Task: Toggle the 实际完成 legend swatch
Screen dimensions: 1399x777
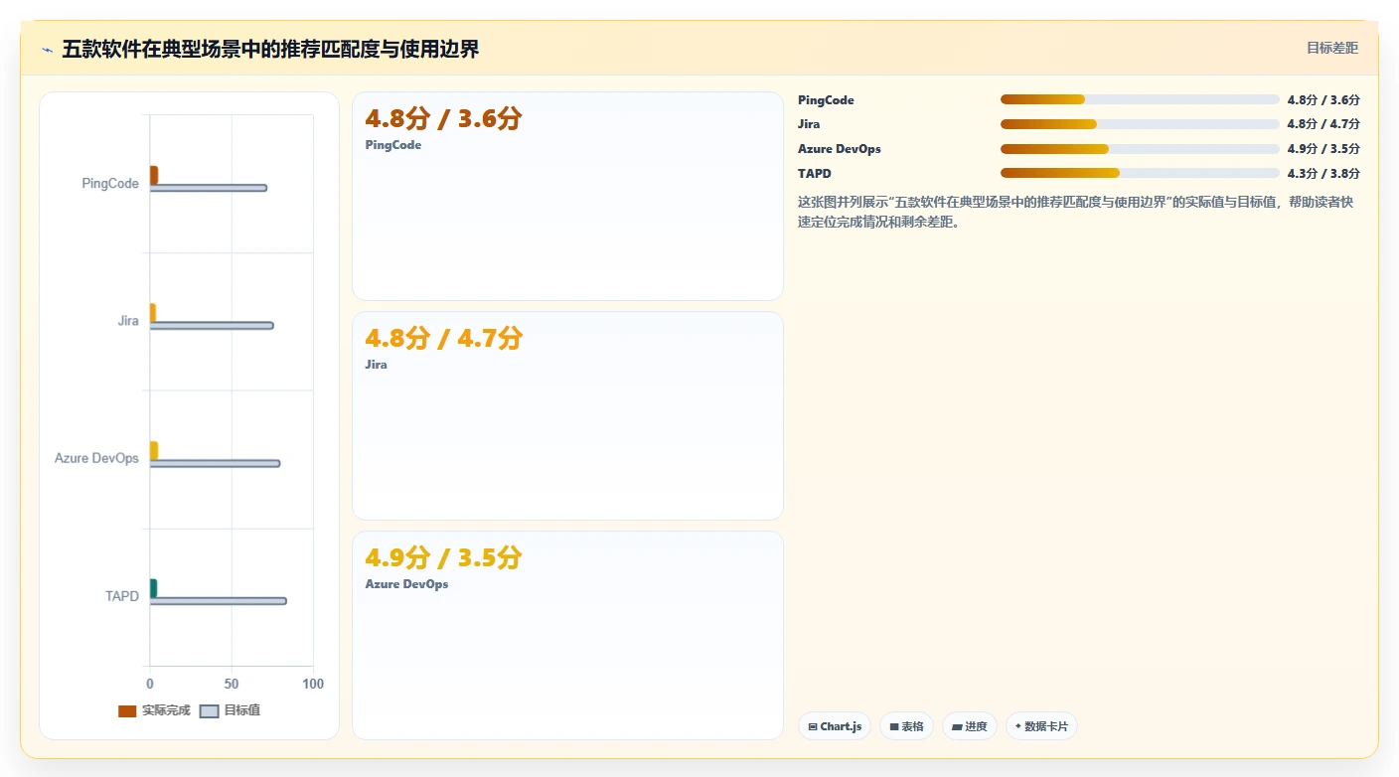Action: [x=127, y=711]
